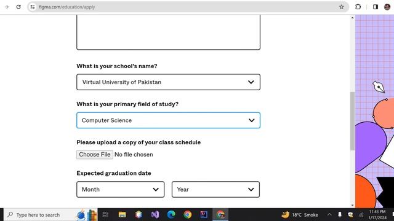
Task: Click the figma.com address bar URL
Action: 67,7
